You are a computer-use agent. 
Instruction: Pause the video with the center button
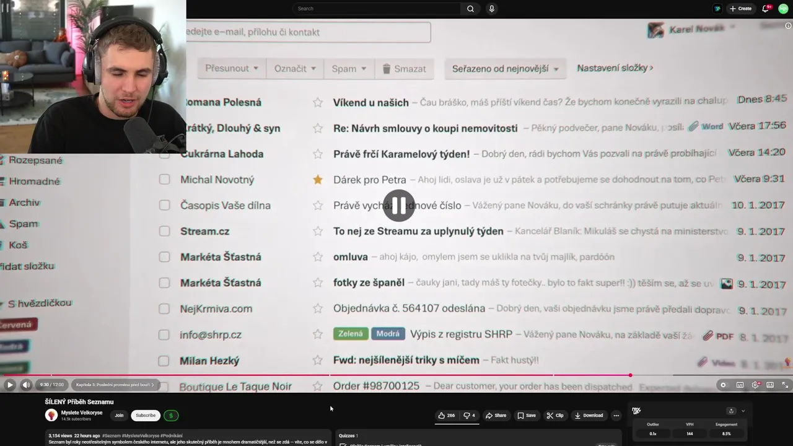[398, 206]
